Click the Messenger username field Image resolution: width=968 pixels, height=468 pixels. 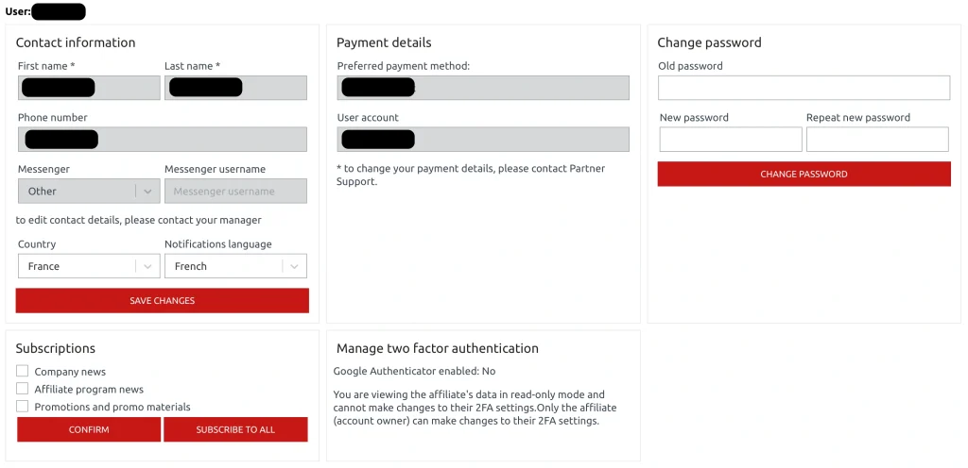(x=235, y=191)
